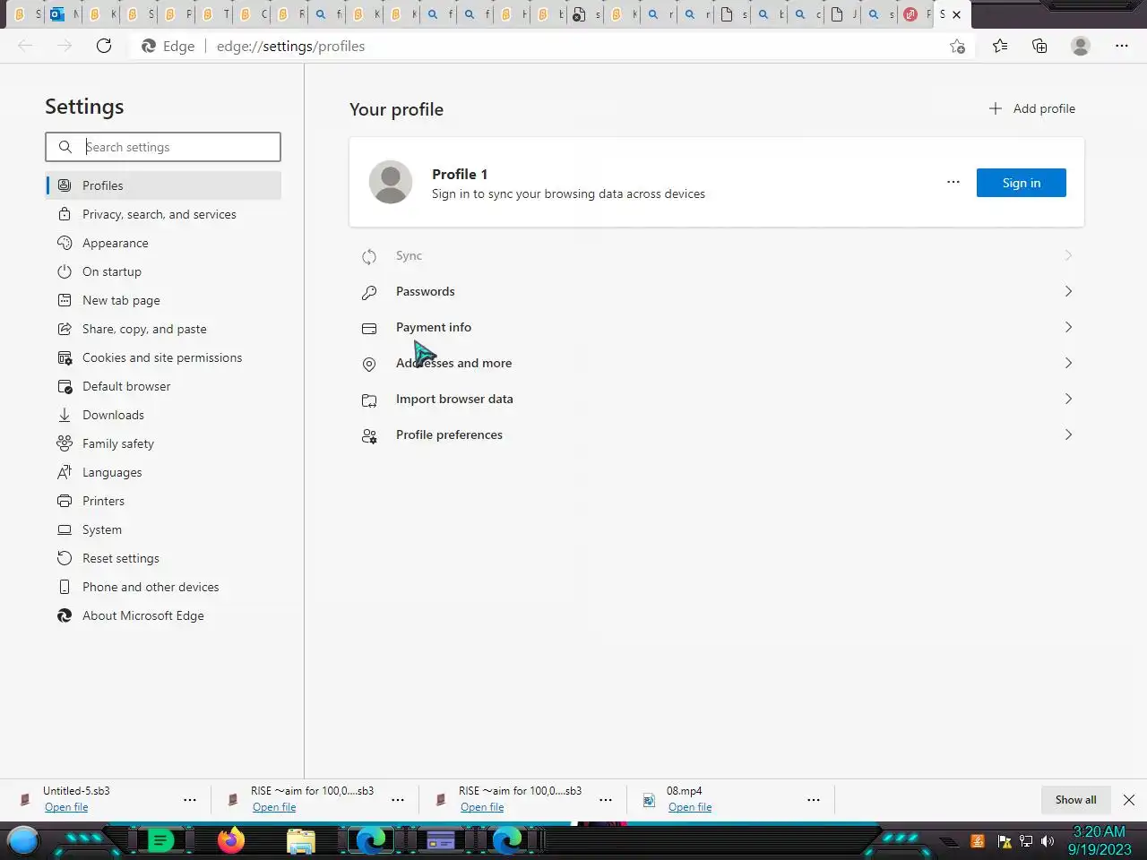The width and height of the screenshot is (1147, 860).
Task: Open file link for 08.mp4
Action: pyautogui.click(x=690, y=807)
